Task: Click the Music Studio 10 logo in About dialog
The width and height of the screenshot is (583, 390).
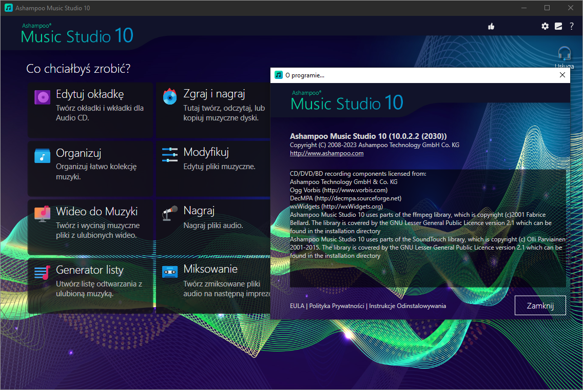Action: coord(347,101)
